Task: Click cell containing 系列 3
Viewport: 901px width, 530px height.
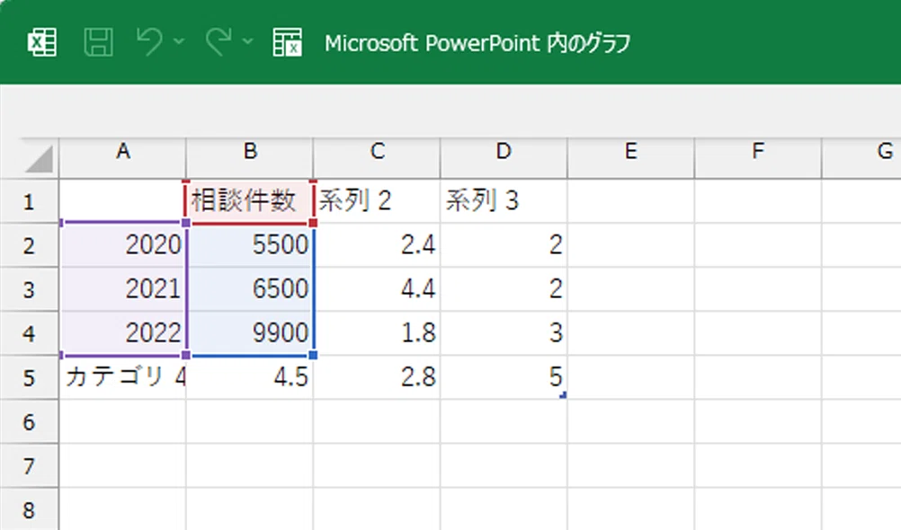Action: point(504,201)
